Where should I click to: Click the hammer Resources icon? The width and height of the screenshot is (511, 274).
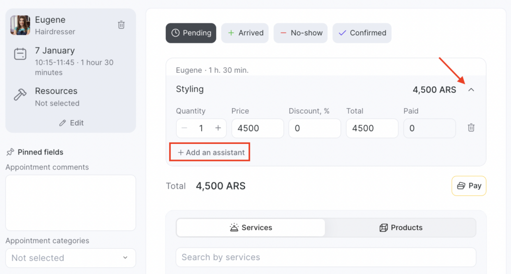(x=20, y=95)
